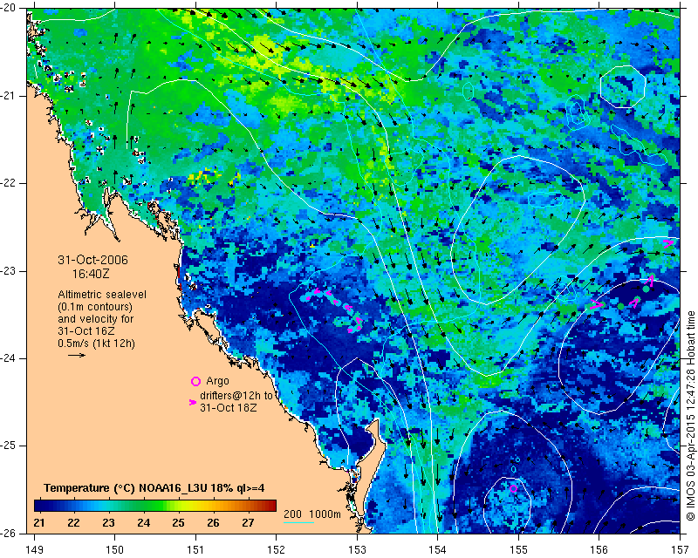This screenshot has width=698, height=558.
Task: Click the time label 16:40Z
Action: 91,274
